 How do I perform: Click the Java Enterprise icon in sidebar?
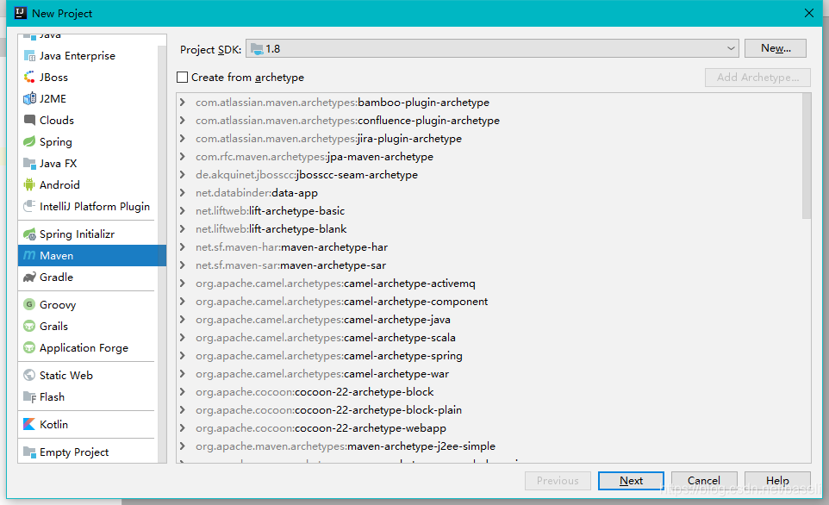tap(29, 56)
